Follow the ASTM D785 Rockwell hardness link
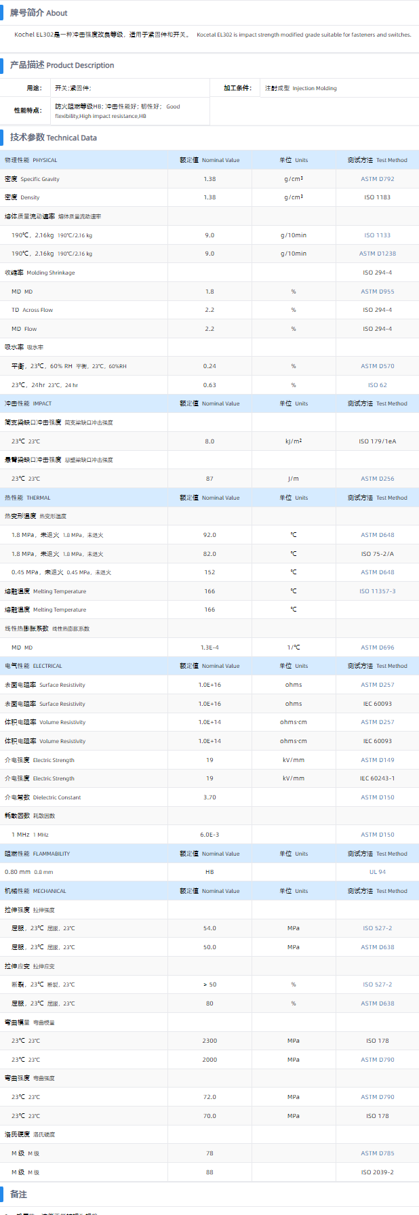 [377, 1153]
